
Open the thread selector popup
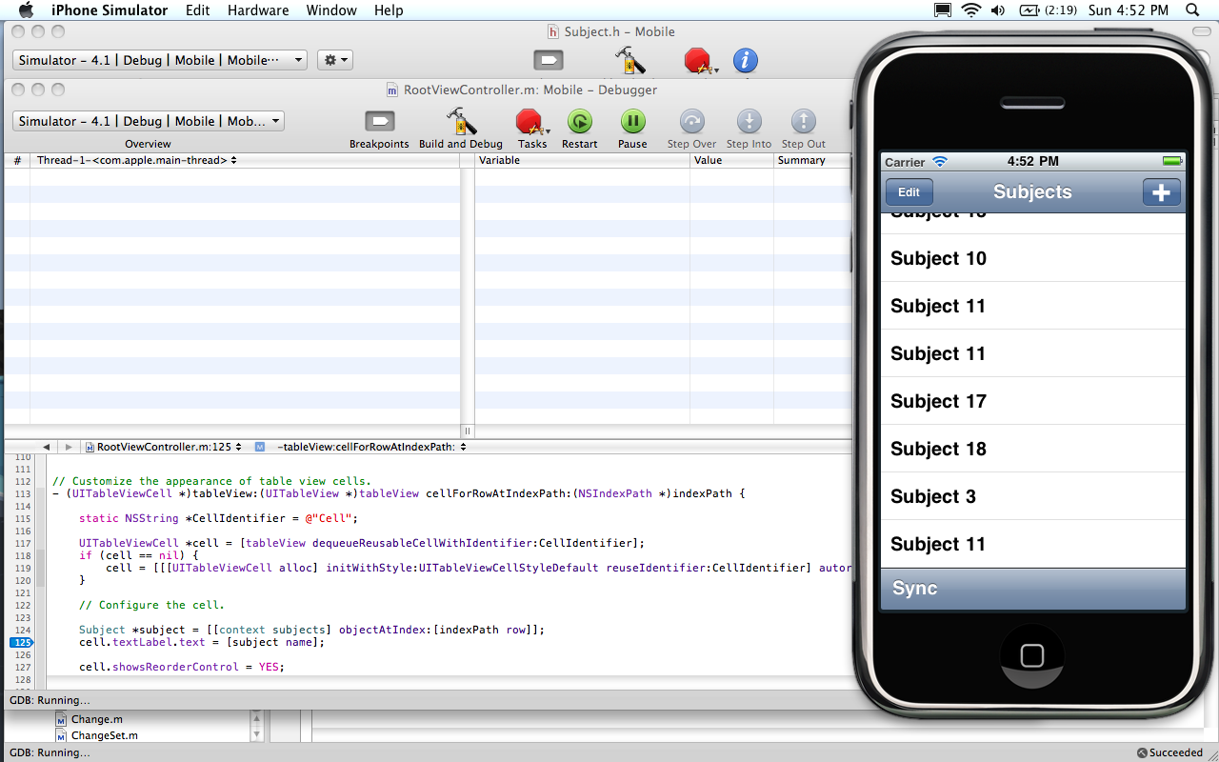click(x=136, y=160)
